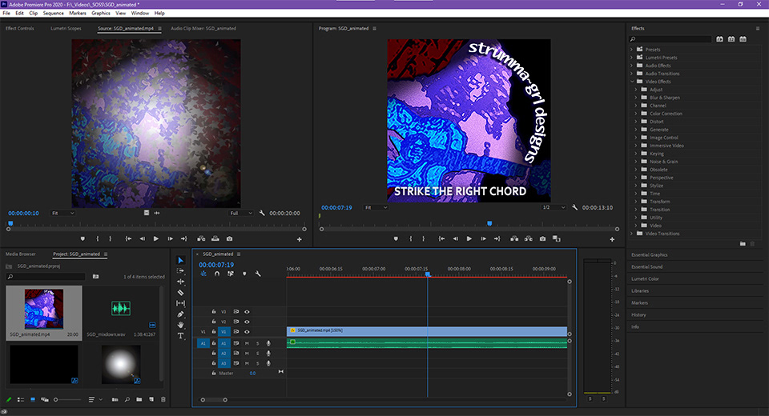Open Program monitor button editor plus icon
Viewport: 769px width, 416px height.
pos(612,239)
